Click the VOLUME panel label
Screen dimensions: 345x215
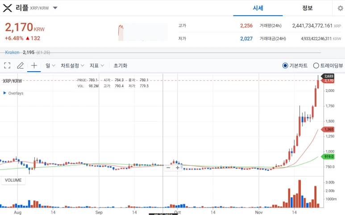pos(13,180)
